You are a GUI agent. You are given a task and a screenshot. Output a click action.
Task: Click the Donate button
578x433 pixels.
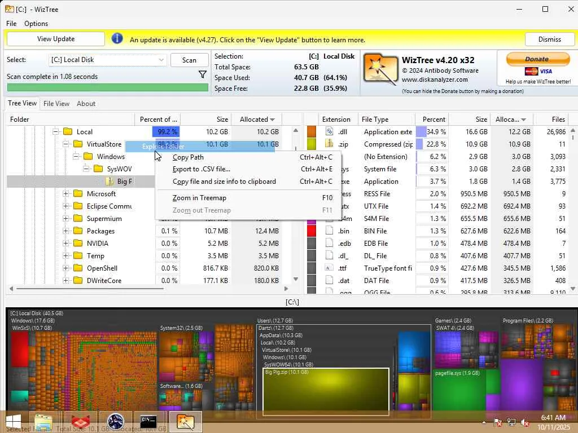[537, 59]
